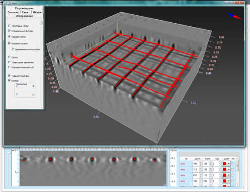
Task: Open color dropdown in the 212 row
Action: point(229,169)
